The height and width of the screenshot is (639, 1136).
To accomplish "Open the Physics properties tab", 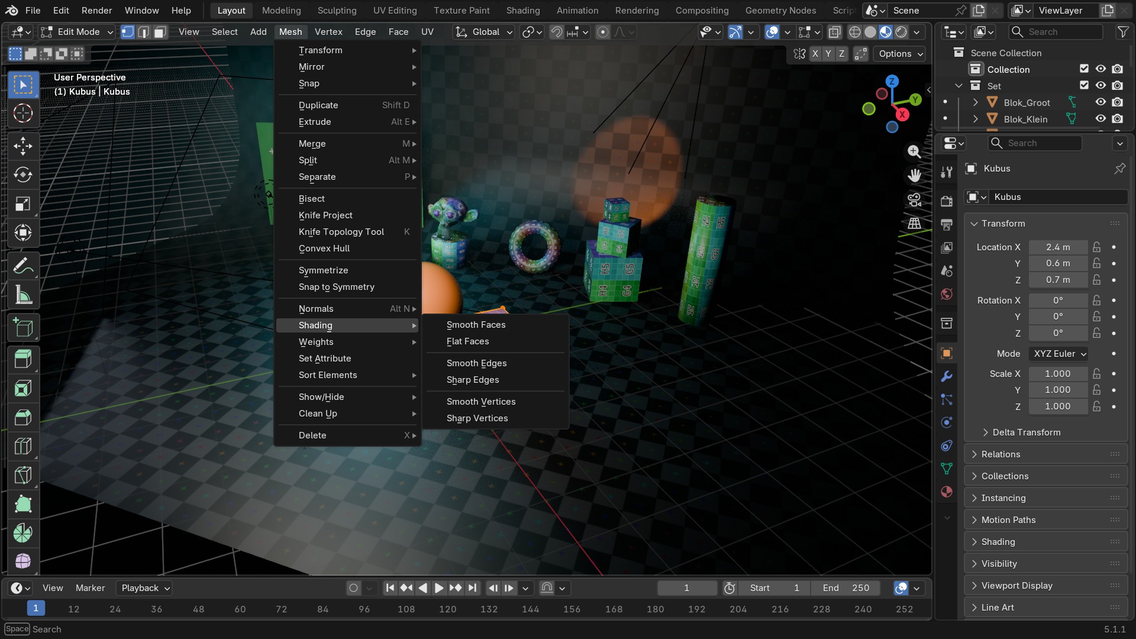I will [x=947, y=422].
